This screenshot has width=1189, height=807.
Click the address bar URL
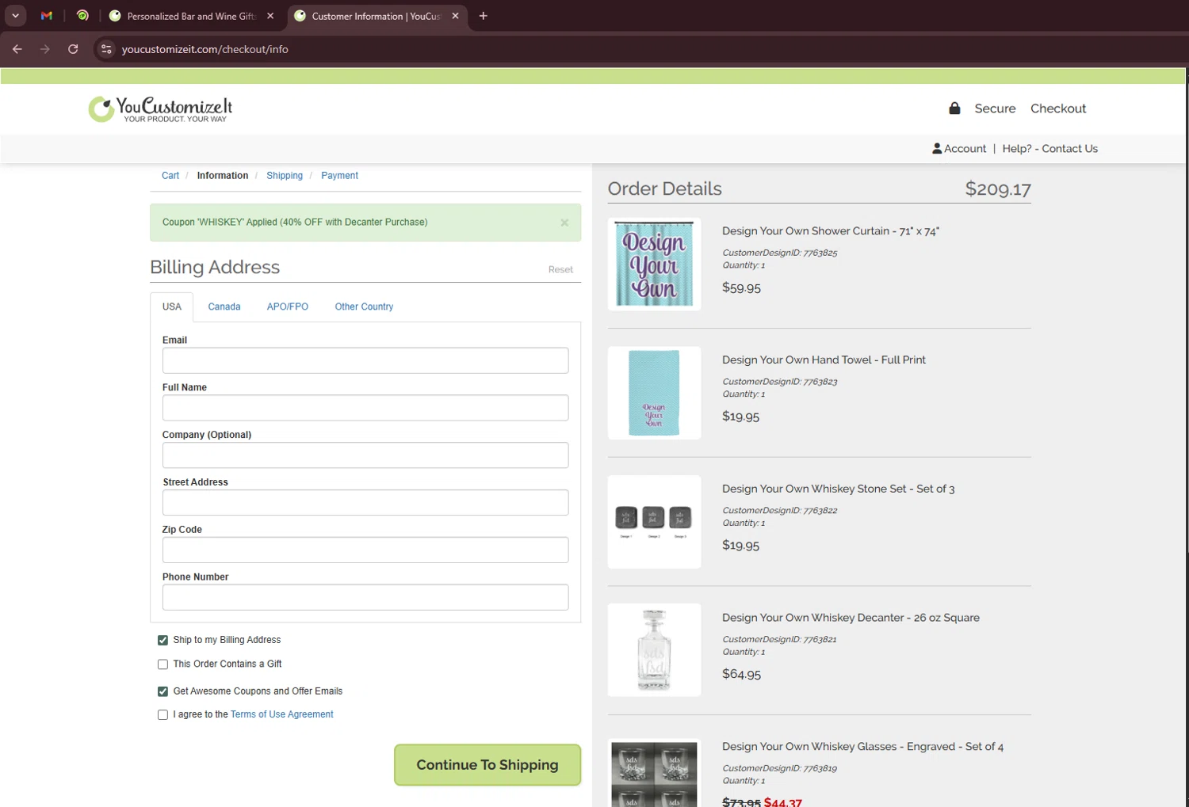(x=205, y=49)
